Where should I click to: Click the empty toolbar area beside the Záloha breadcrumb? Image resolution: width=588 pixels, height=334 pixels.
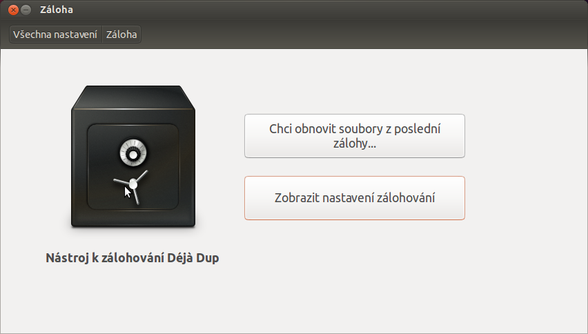(x=364, y=35)
